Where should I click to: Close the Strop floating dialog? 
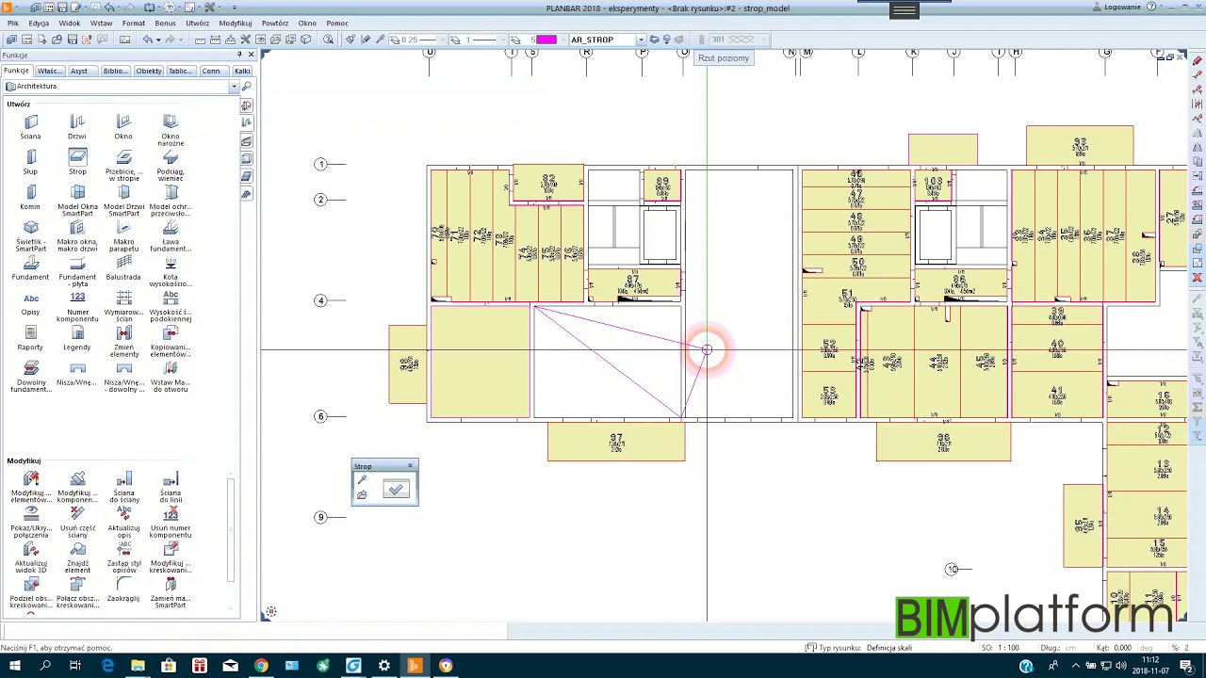click(410, 466)
